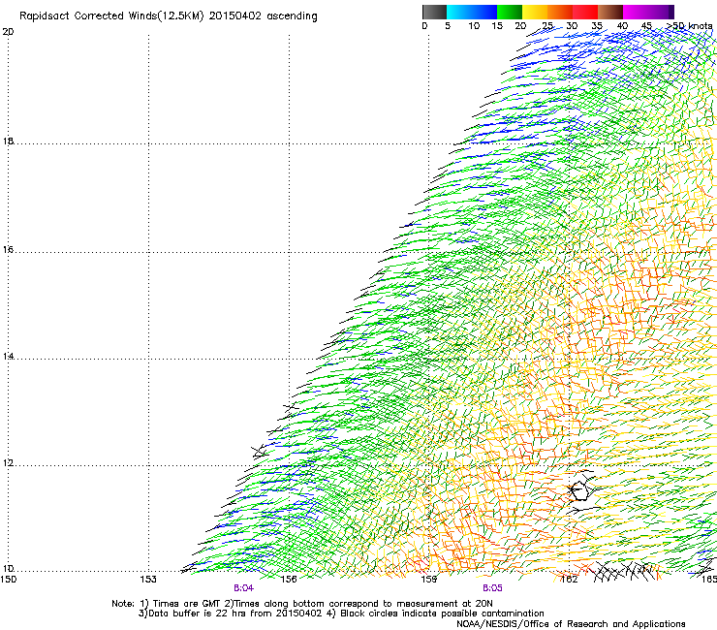
Task: Click the latitude label '16'
Action: pyautogui.click(x=8, y=249)
